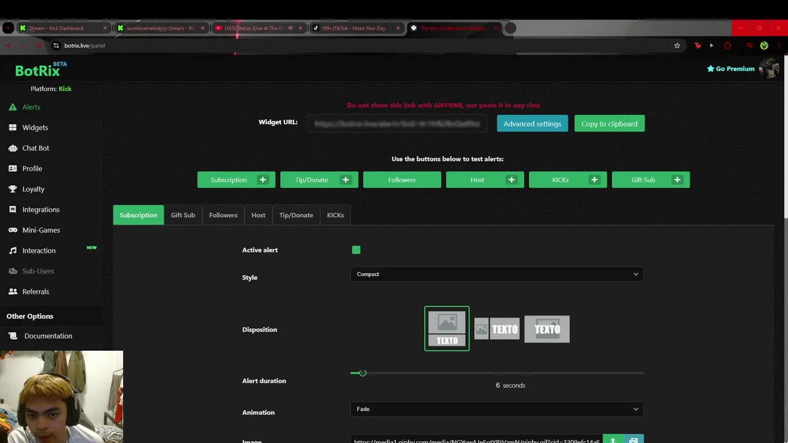Open the Style dropdown showing Compact
This screenshot has height=443, width=788.
click(x=497, y=274)
